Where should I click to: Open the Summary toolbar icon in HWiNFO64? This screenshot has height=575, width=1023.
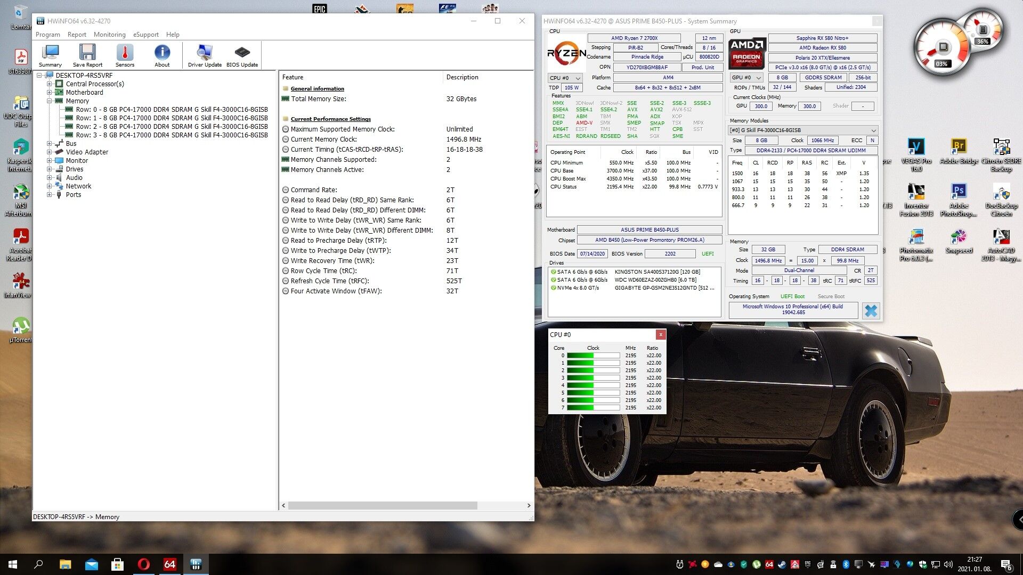[x=50, y=55]
